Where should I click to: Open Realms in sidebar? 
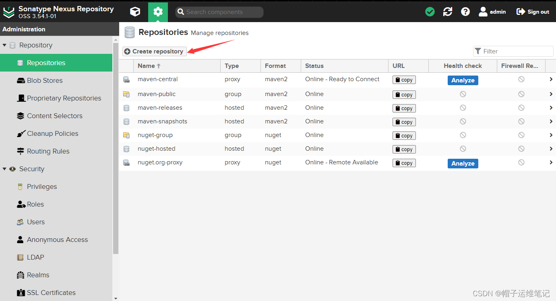56,275
